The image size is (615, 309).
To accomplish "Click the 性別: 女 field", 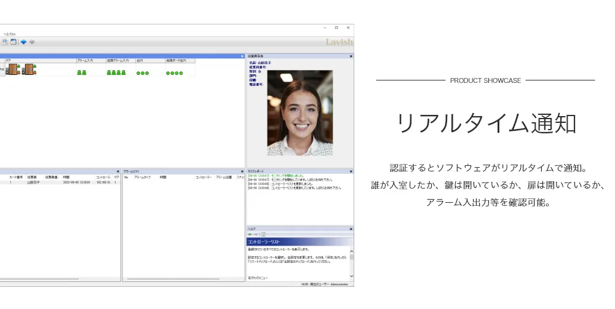I will (x=255, y=72).
